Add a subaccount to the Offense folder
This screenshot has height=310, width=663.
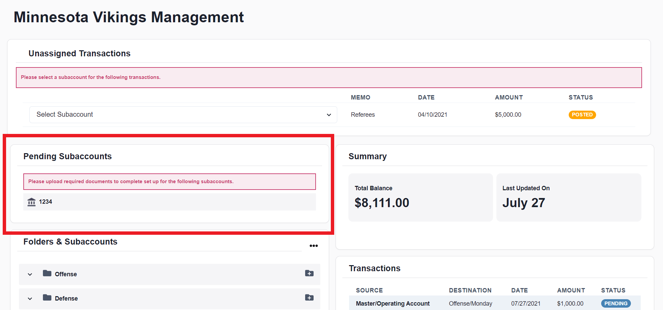[309, 273]
